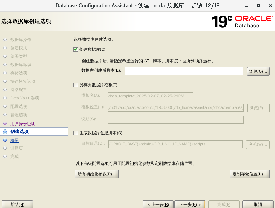Screen dimensions: 275x208
Task: Select 创建选项 step in sidebar
Action: pos(19,131)
